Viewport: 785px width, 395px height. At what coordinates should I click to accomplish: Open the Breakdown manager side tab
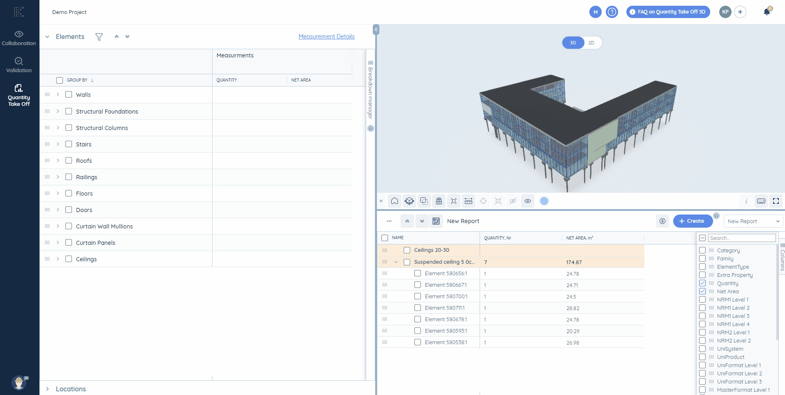click(370, 90)
